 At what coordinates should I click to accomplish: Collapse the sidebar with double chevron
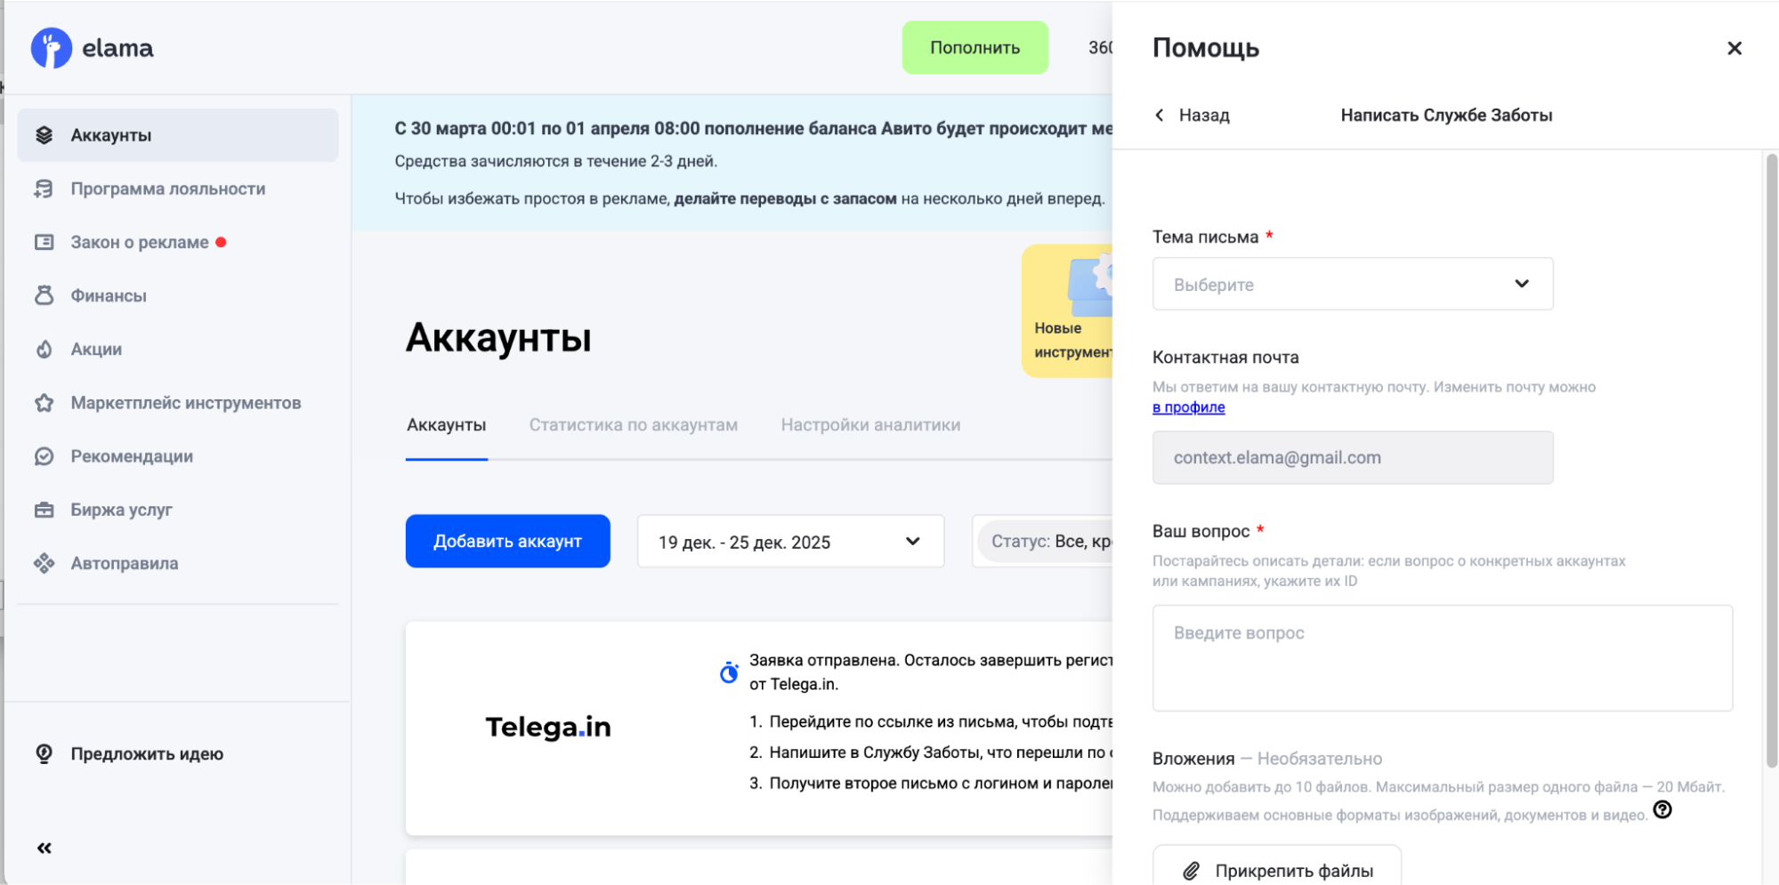pyautogui.click(x=44, y=848)
